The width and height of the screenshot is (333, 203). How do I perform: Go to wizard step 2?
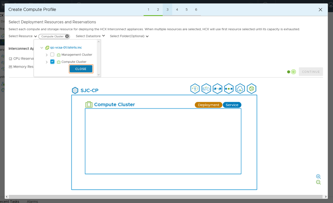[158, 10]
